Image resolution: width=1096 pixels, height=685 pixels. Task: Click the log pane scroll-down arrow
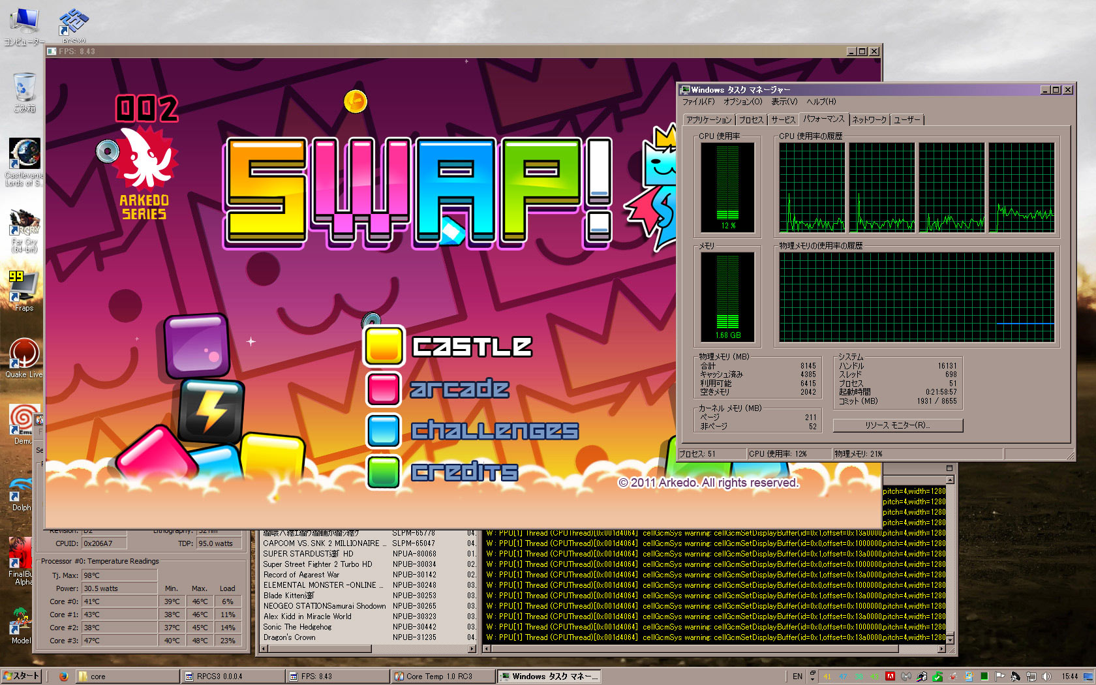pyautogui.click(x=951, y=639)
